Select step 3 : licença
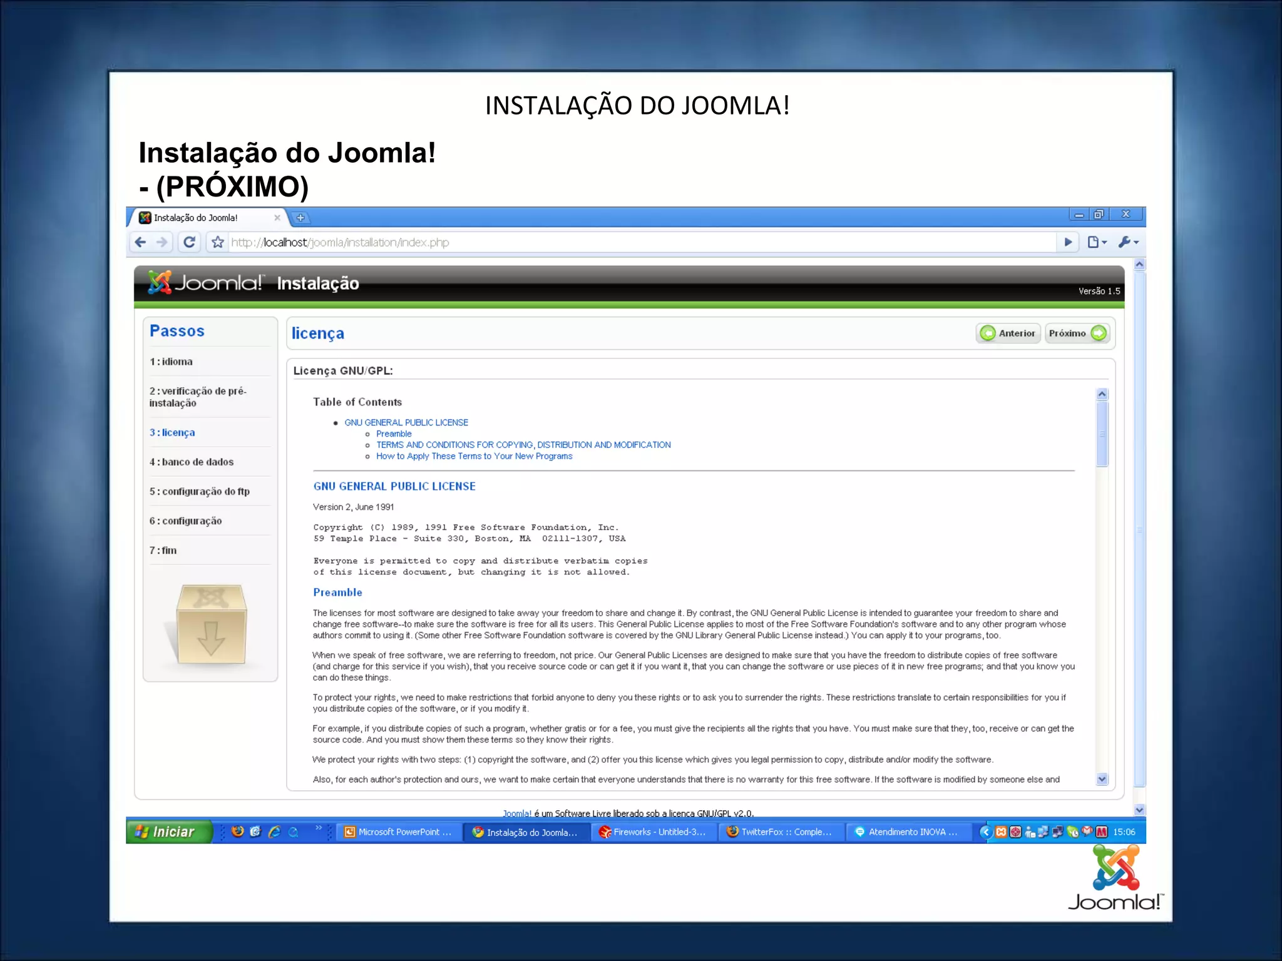This screenshot has width=1282, height=961. (x=172, y=432)
